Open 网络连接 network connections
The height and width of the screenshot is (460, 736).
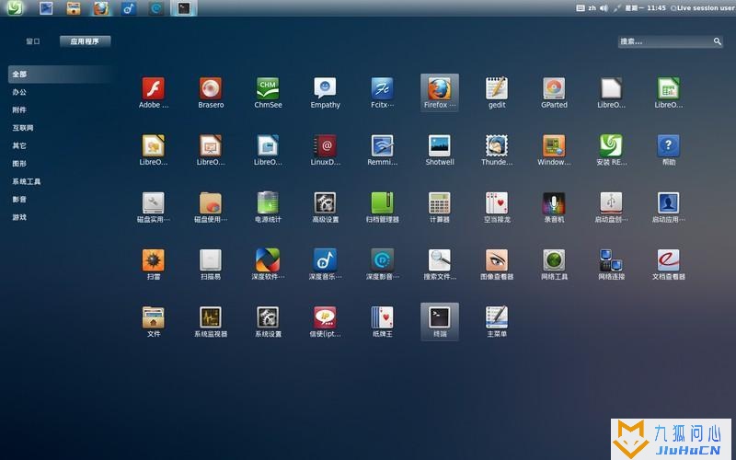[611, 264]
